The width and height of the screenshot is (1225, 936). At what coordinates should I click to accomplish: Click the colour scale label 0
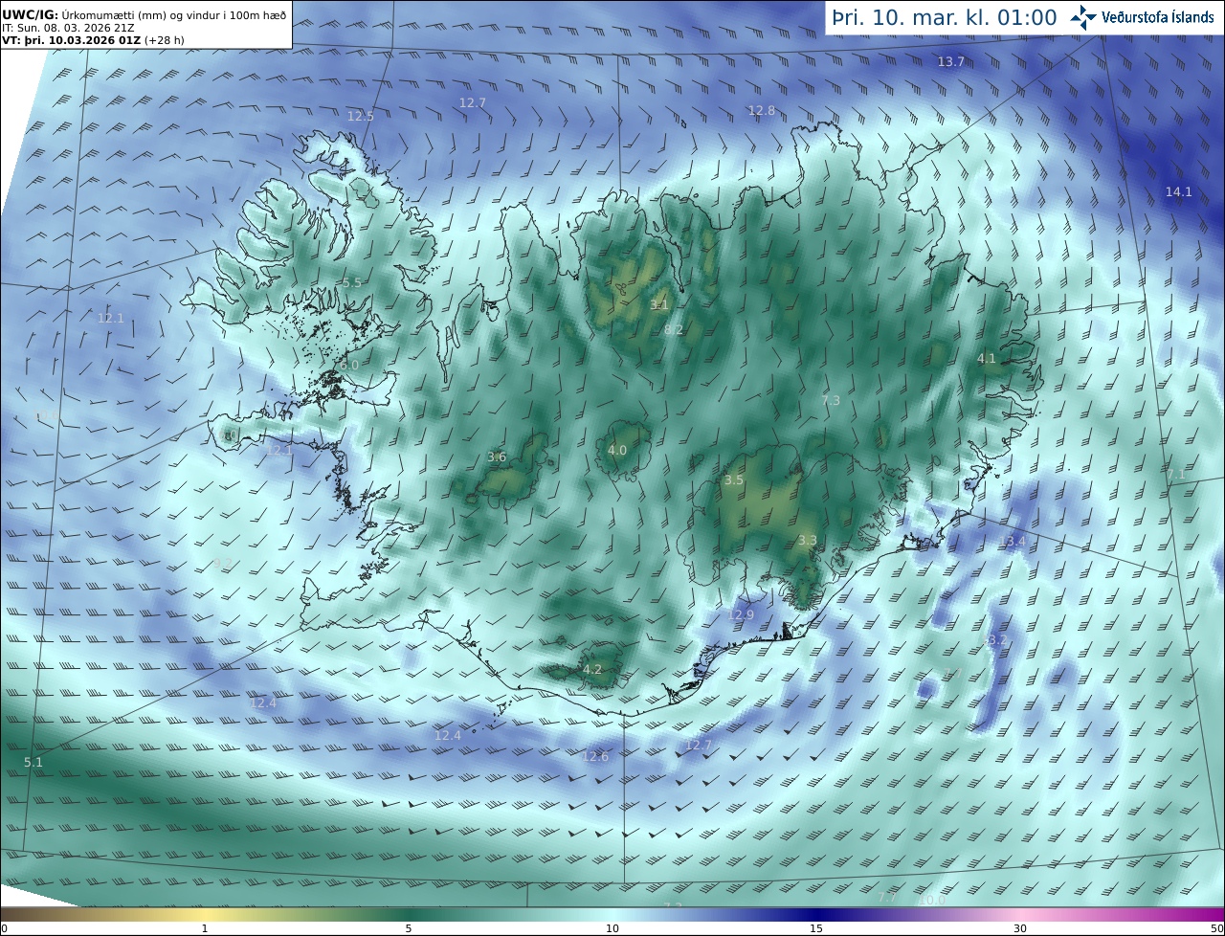[x=4, y=928]
